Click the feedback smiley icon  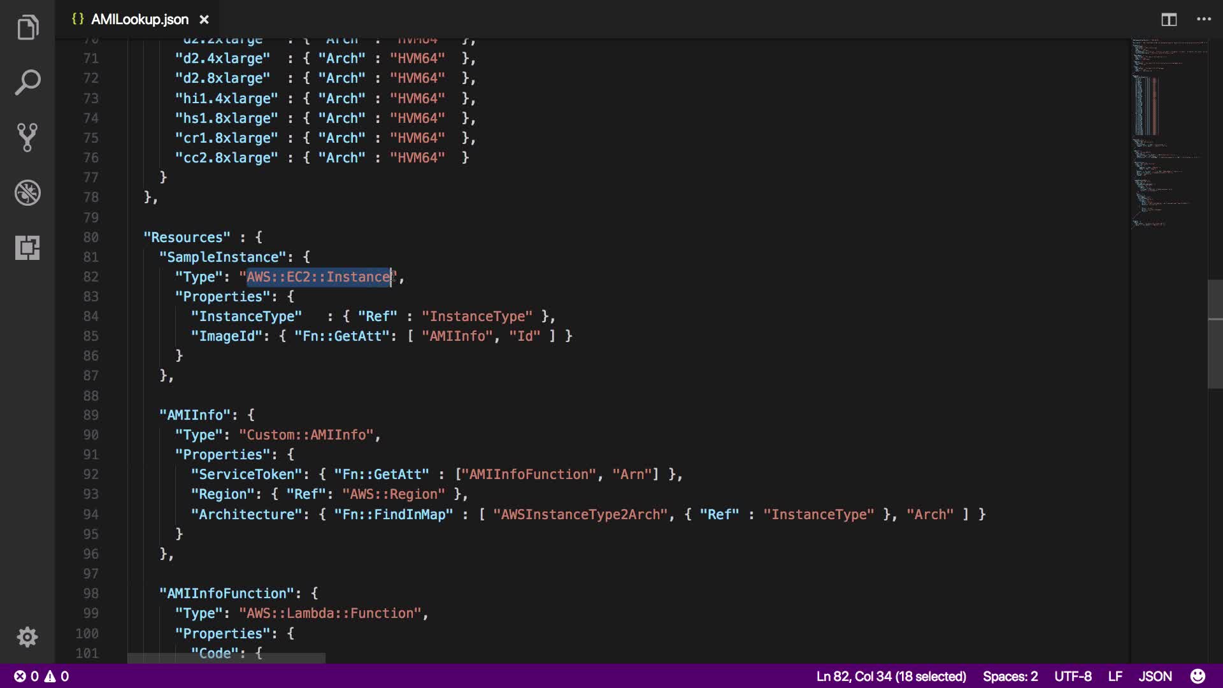pos(1198,676)
